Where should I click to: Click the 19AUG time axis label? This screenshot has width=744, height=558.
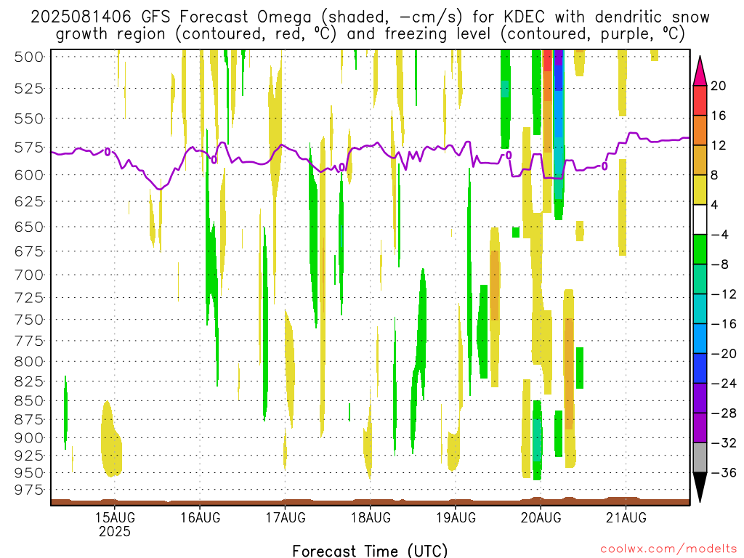[x=456, y=517]
